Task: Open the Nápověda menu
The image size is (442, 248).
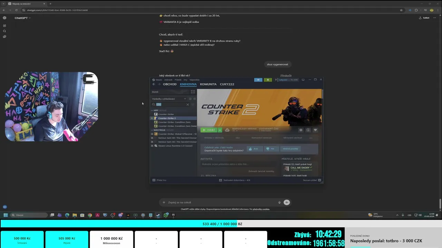Action: coord(194,80)
